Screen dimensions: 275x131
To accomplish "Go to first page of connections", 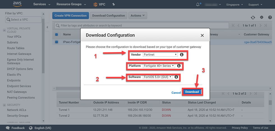I will coord(233,26).
